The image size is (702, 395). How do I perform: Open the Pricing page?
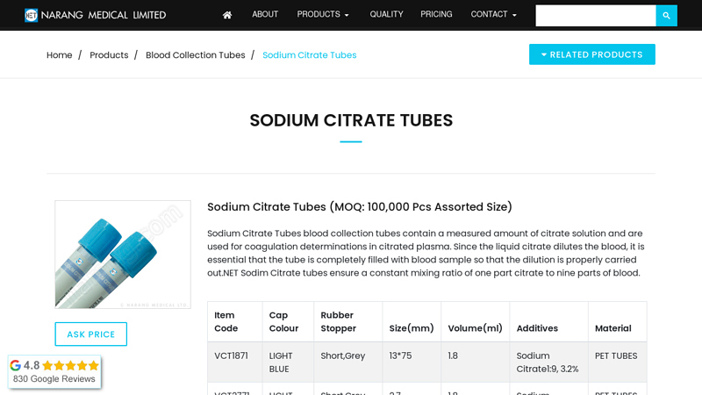click(436, 14)
